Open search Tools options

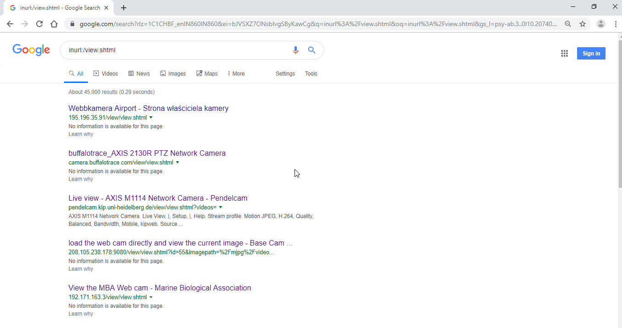(311, 73)
